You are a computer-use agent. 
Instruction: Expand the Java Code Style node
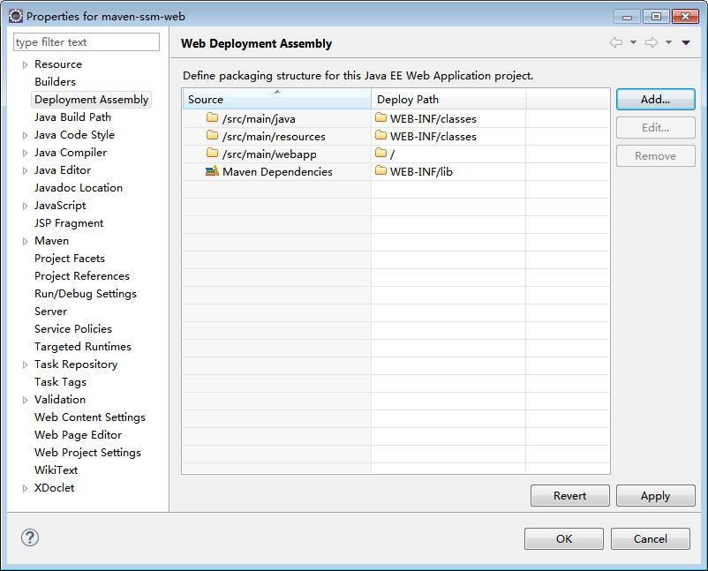(26, 135)
